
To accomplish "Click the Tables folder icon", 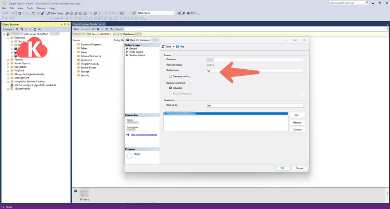I will point(78,49).
